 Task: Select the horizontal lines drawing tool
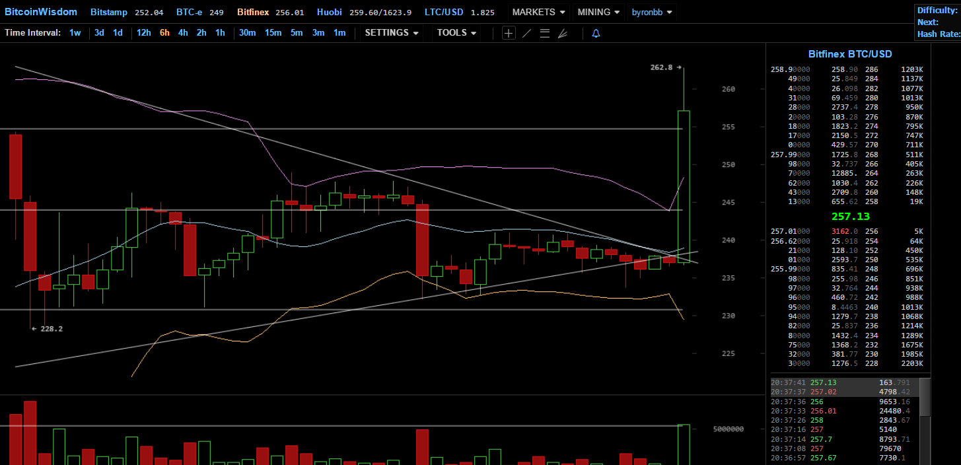545,33
